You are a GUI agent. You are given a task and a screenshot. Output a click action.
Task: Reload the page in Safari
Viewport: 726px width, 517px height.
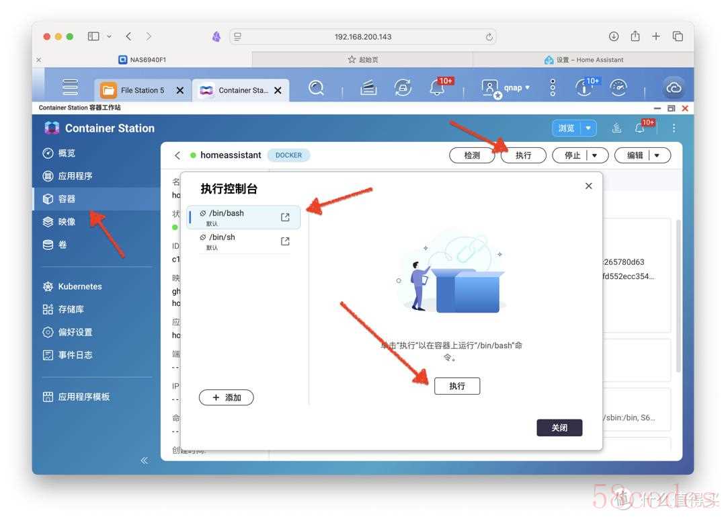489,36
